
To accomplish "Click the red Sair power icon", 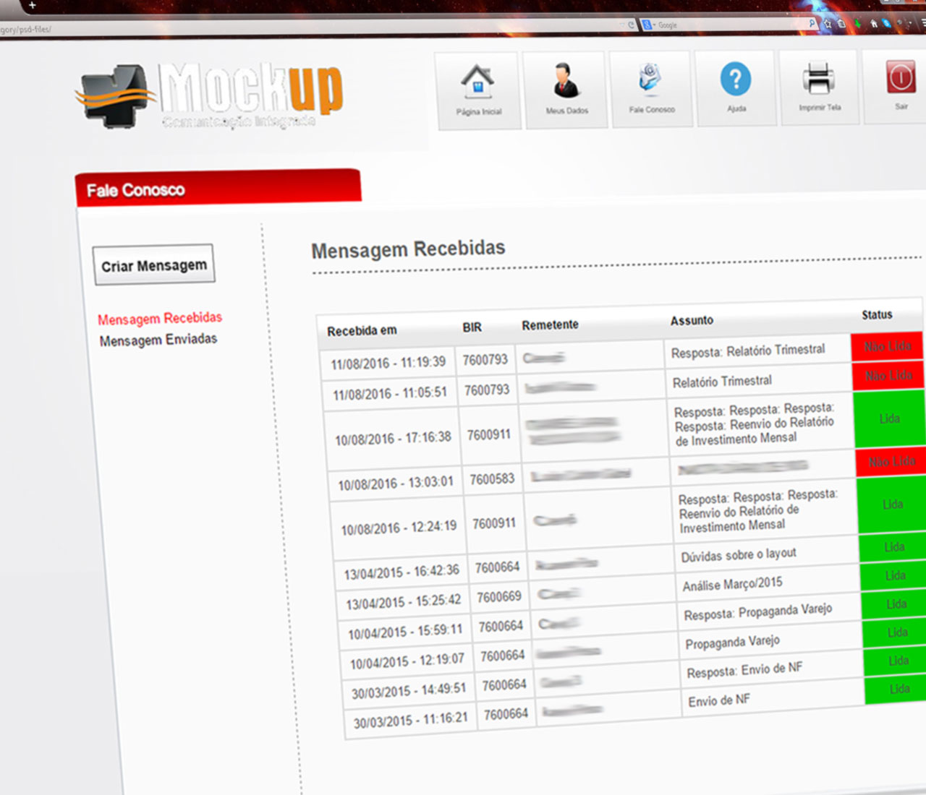I will 900,77.
